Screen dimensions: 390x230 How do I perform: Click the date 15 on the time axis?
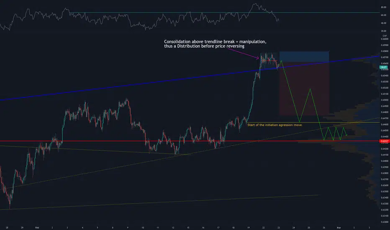click(x=188, y=227)
